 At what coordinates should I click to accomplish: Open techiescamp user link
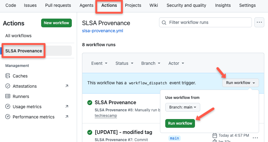106,116
